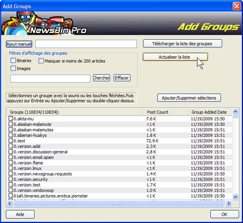The height and width of the screenshot is (223, 243).
Task: Check the 0.verizon.newsgroup.requests checkbox
Action: pos(11,174)
